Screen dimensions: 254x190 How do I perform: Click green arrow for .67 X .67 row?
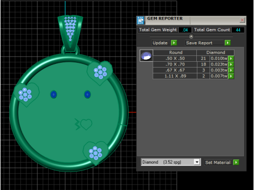pos(231,70)
